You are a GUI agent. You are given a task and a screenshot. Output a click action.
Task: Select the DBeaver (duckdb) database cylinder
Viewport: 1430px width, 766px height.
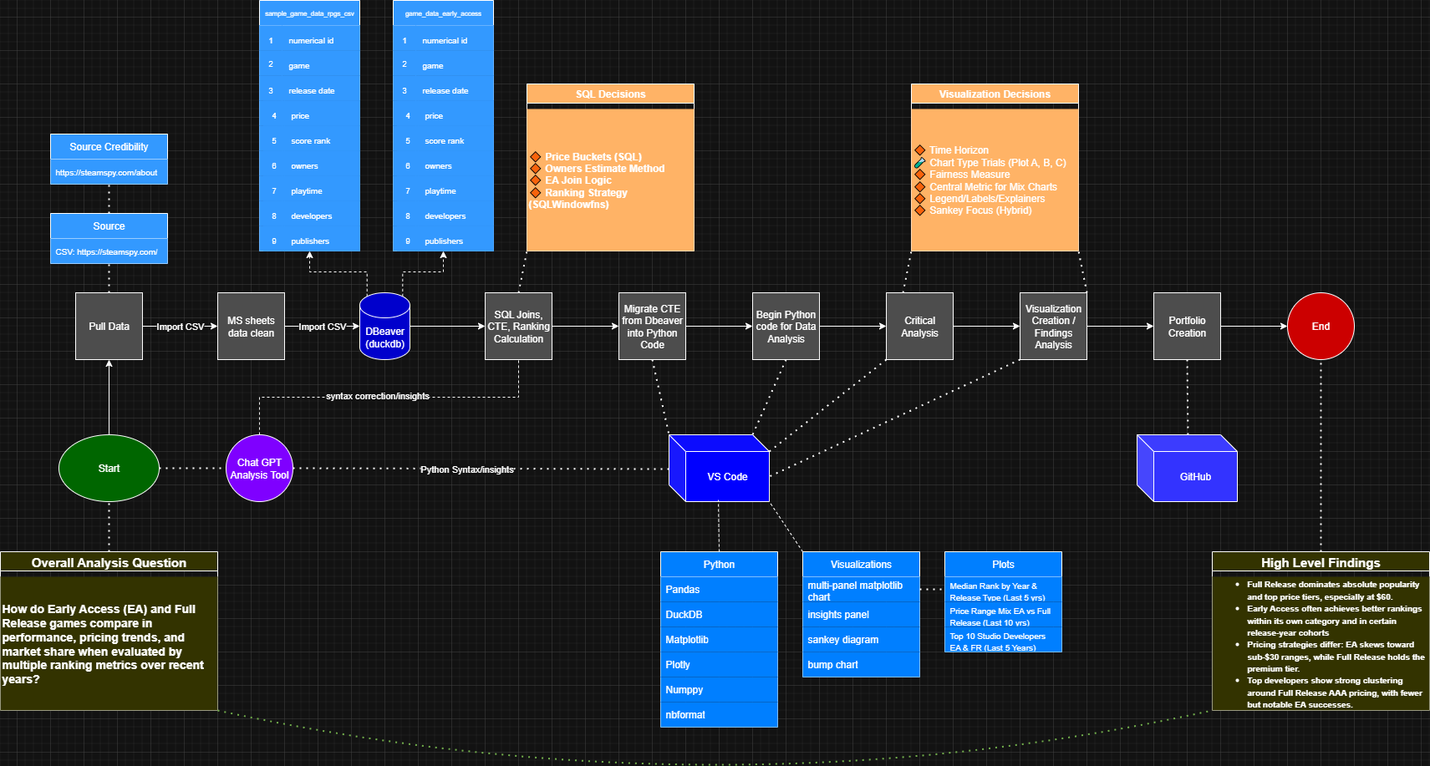[x=384, y=327]
